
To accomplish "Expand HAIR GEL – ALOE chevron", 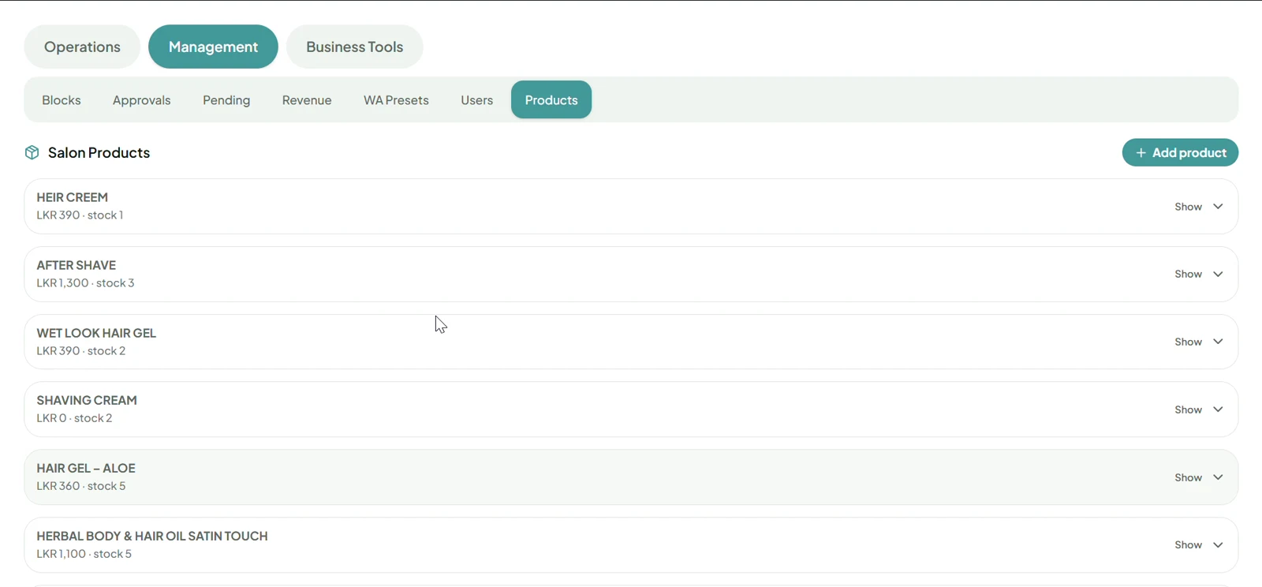I will pos(1218,477).
